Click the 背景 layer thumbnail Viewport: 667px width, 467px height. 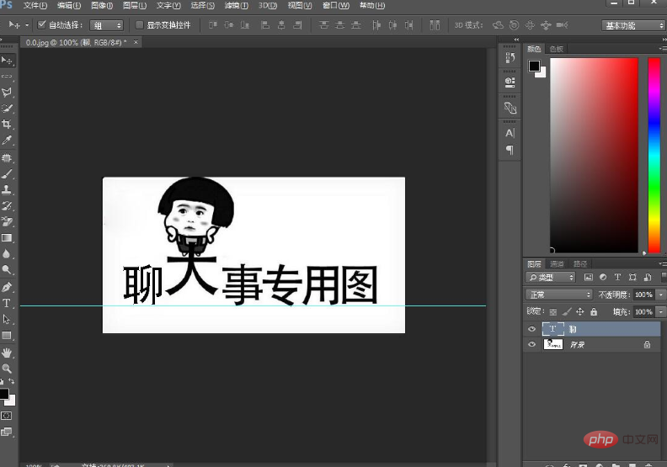pyautogui.click(x=553, y=345)
